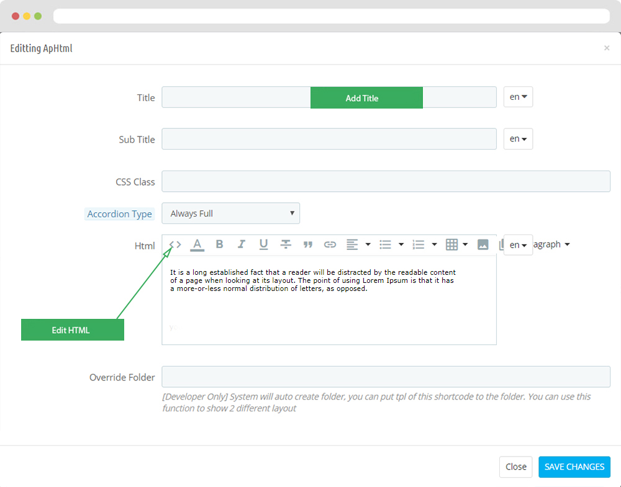
Task: Insert a blockquote
Action: pos(308,245)
